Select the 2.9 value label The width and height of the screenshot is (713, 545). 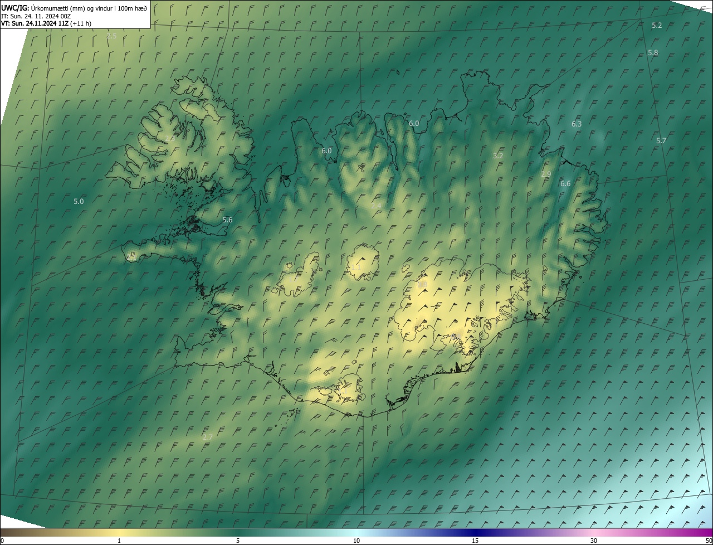546,174
